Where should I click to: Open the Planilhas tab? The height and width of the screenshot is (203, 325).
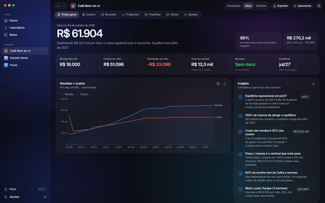coord(153,15)
